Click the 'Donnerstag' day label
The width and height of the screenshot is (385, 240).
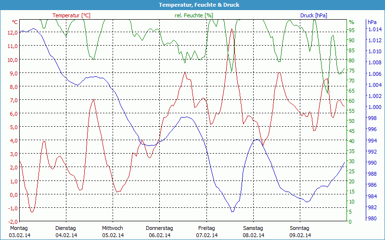(x=159, y=228)
